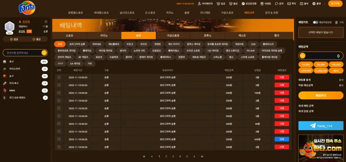
Task: Switch to the 카지노 history tab
Action: tap(104, 36)
